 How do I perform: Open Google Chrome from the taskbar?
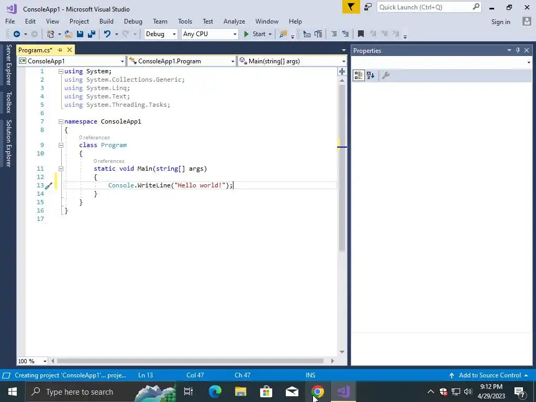pos(318,392)
